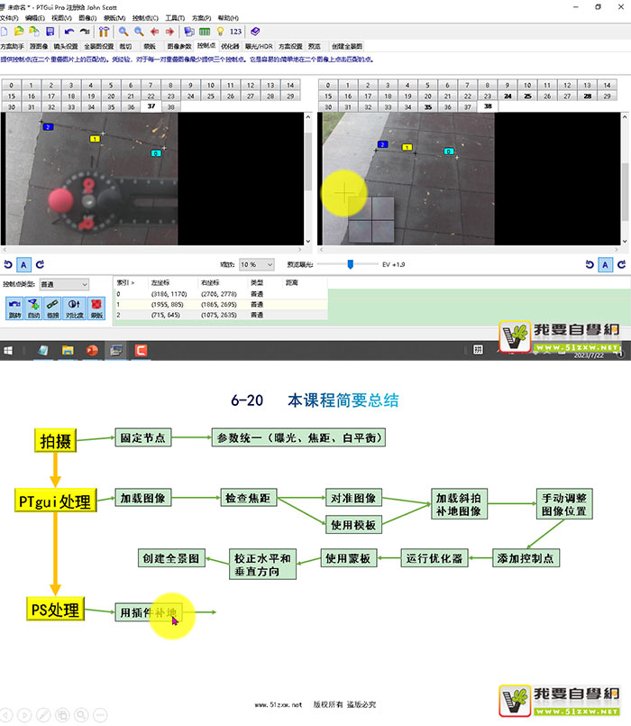
Task: Click cyan marker 0 in right image
Action: (x=449, y=152)
